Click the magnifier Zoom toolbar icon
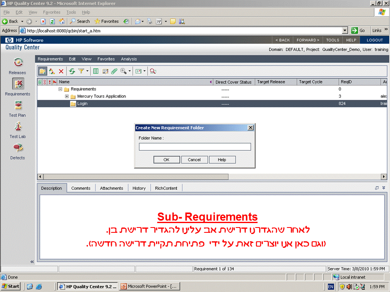390x292 pixels. [x=123, y=71]
